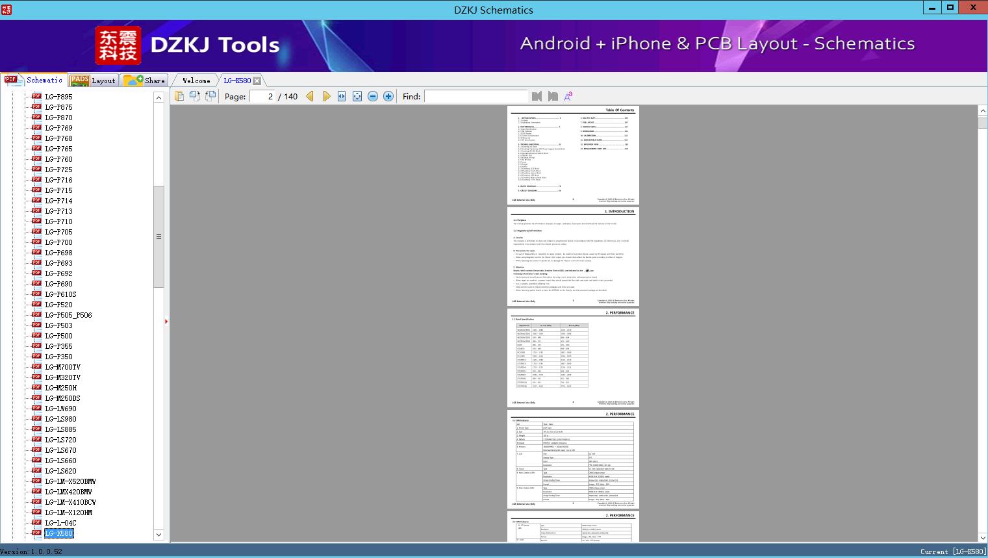Click the Introduction page in viewer
The image size is (988, 558).
(573, 256)
